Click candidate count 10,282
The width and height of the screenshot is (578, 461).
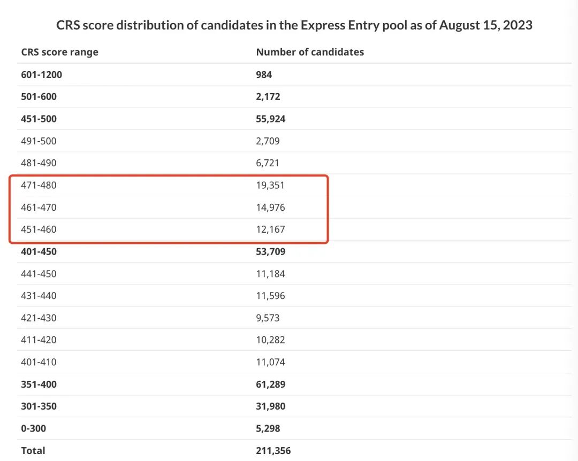coord(270,340)
